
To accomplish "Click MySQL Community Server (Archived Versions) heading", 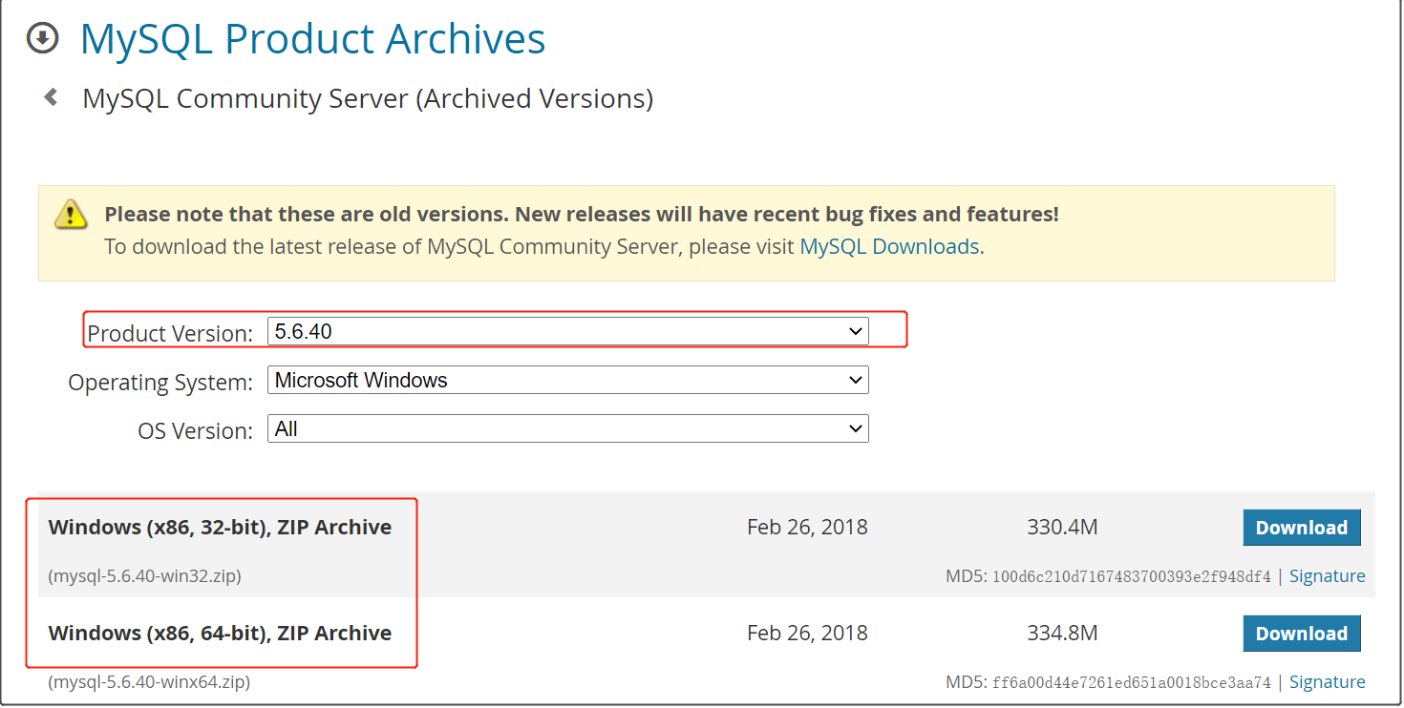I will point(368,98).
